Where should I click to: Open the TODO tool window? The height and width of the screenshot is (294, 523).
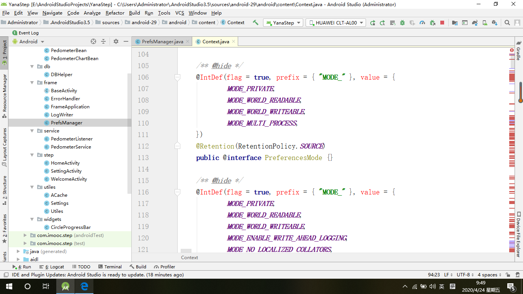81,267
